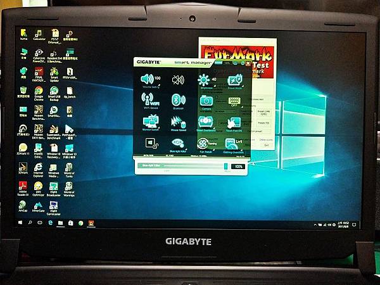This screenshot has height=285, width=380.
Task: Open the Resident Evil 6 Benchmark shortcut
Action: click(54, 57)
